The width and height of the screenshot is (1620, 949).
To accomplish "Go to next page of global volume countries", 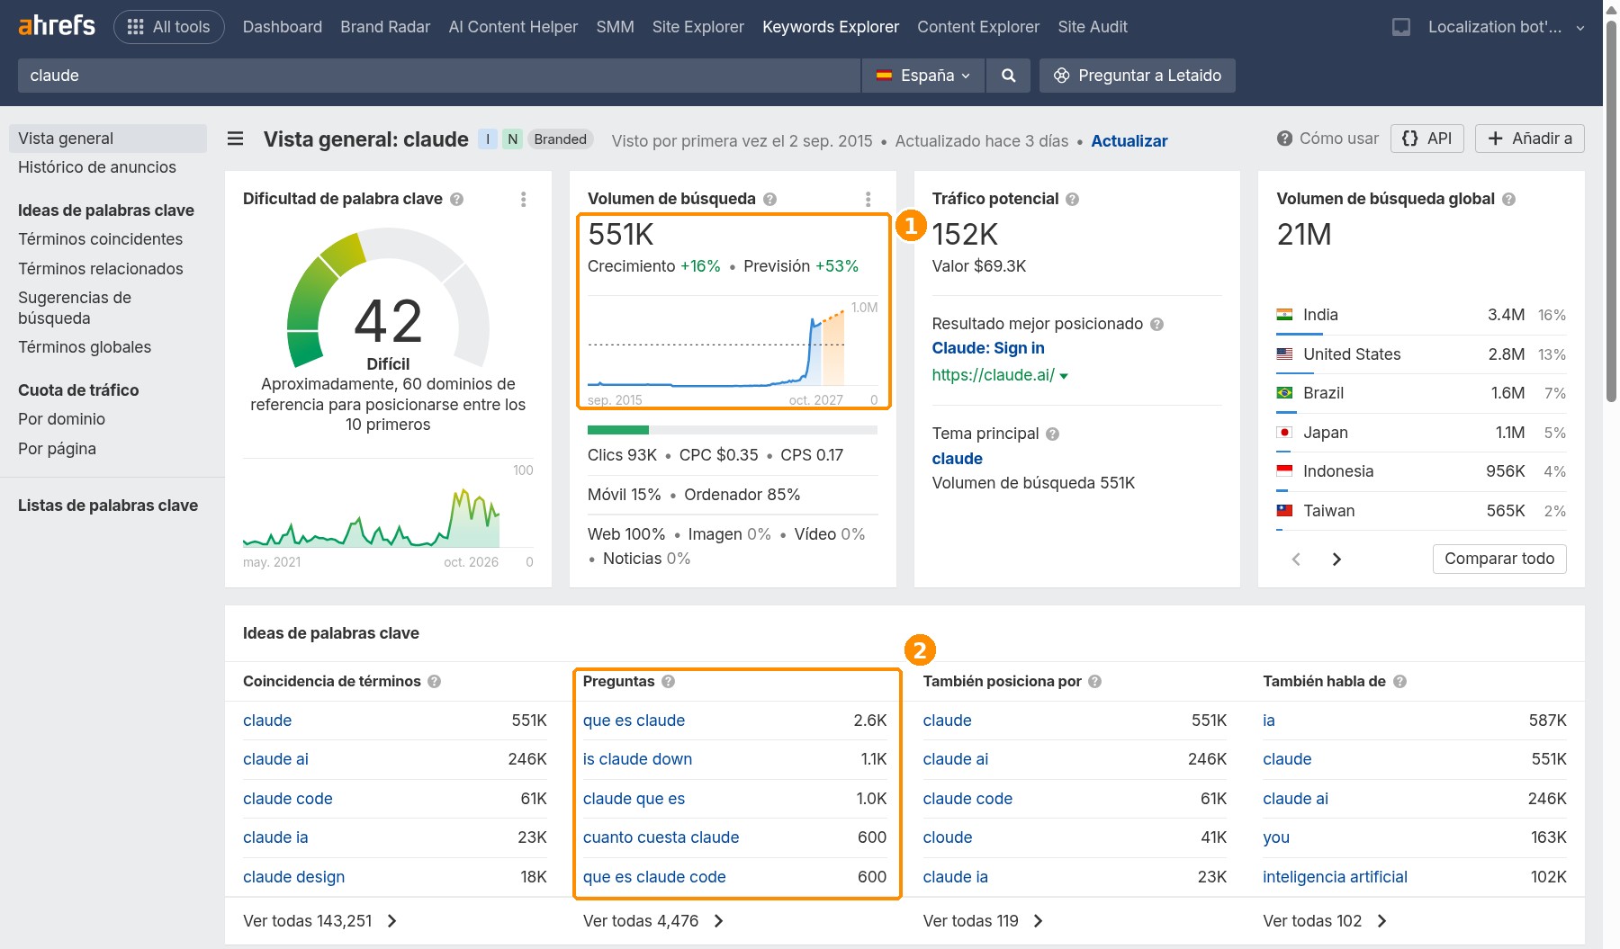I will coord(1336,559).
